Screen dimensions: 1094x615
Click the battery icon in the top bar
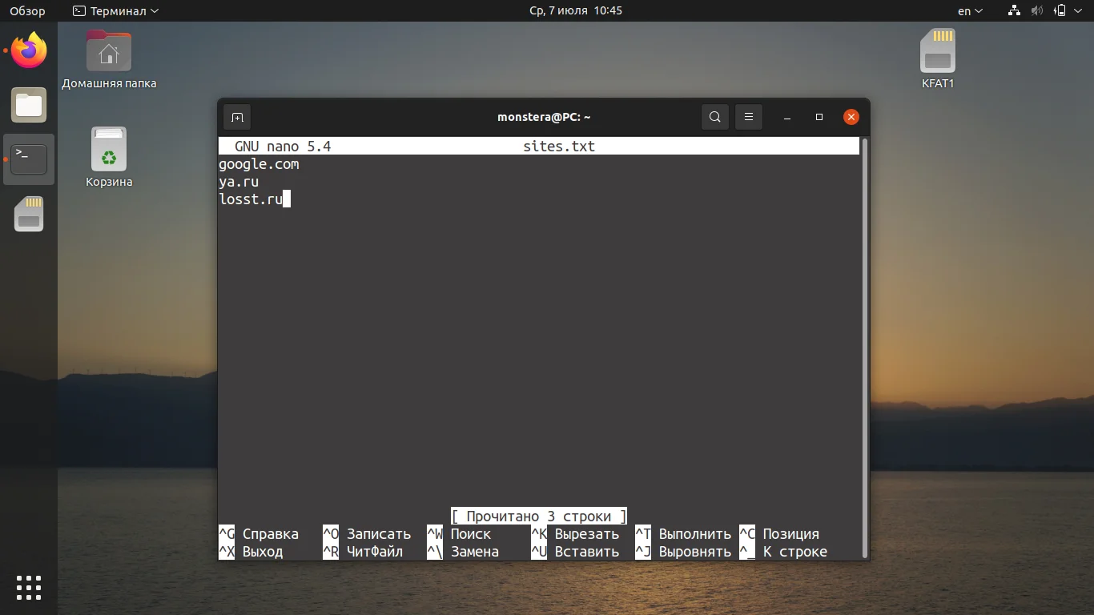[x=1060, y=11]
